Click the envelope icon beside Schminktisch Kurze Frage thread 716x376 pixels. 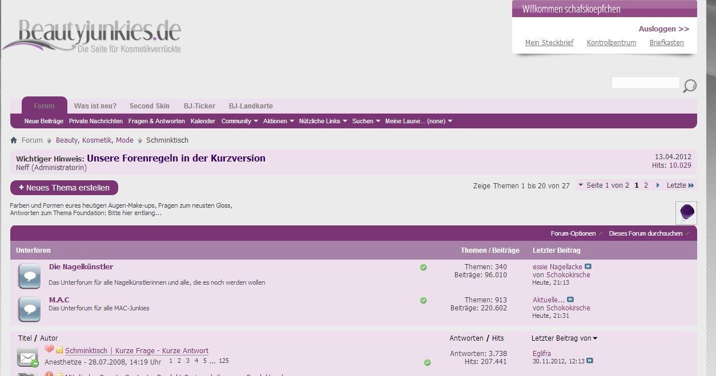click(x=28, y=356)
